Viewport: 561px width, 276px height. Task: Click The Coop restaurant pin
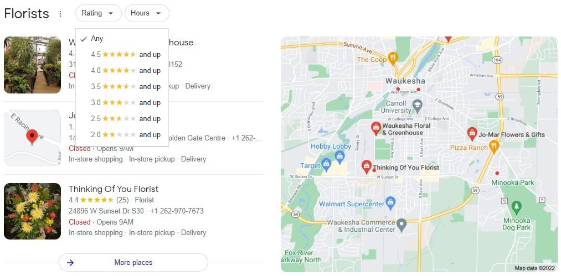click(x=393, y=58)
